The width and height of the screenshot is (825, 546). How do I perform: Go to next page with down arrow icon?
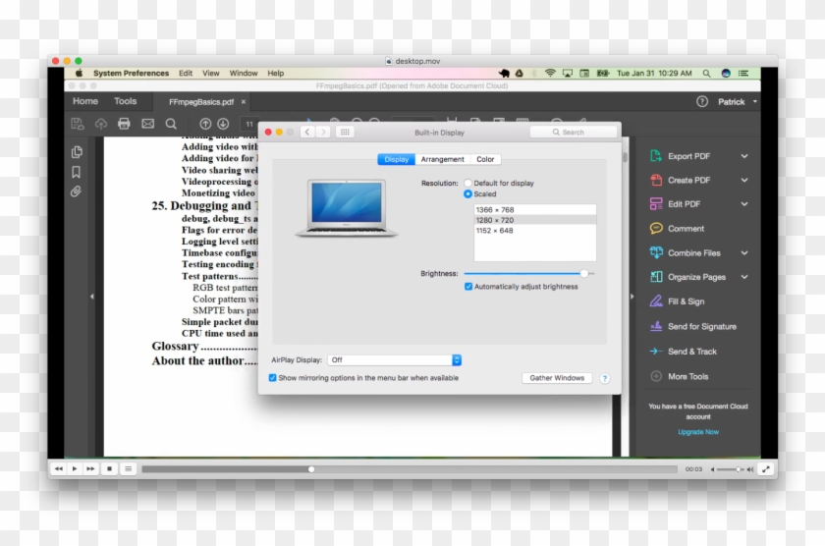pos(223,124)
